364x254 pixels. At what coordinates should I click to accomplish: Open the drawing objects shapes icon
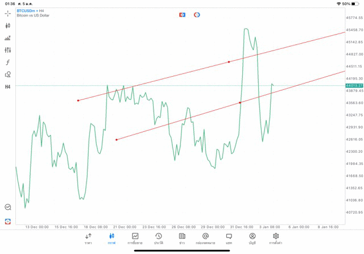[8, 74]
